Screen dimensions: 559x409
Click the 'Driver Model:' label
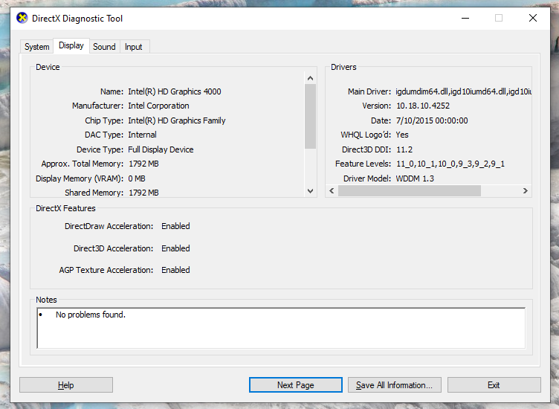coord(367,178)
